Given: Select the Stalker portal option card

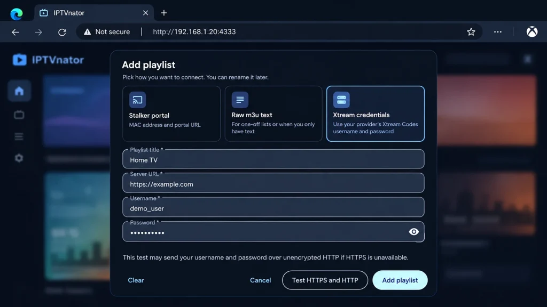Looking at the screenshot, I should coord(171,114).
